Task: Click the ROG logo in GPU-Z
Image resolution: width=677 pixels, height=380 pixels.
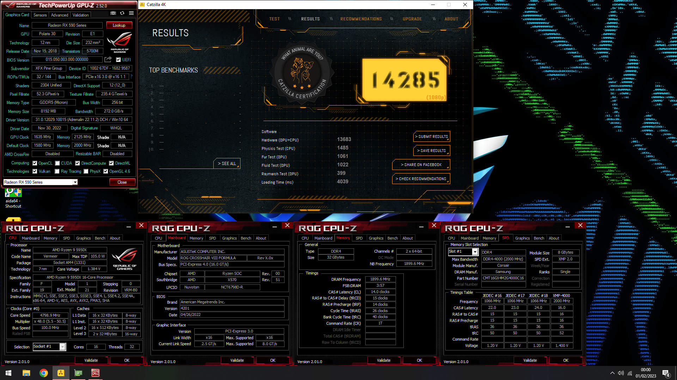Action: point(119,42)
